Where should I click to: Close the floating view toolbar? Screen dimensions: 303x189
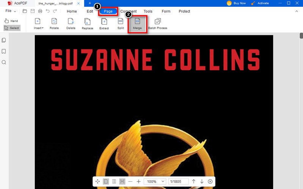point(210,181)
